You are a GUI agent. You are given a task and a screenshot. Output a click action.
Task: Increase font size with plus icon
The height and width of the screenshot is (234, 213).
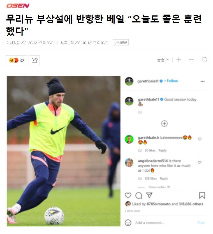(179, 60)
